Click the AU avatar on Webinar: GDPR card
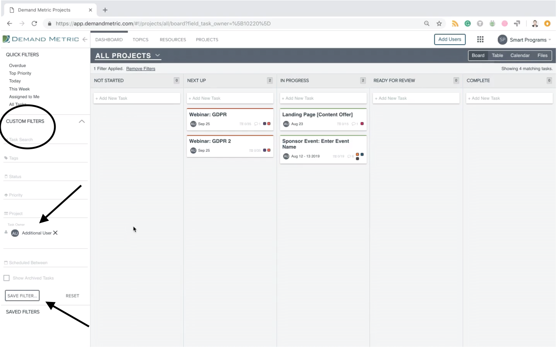The height and width of the screenshot is (348, 557). (193, 124)
